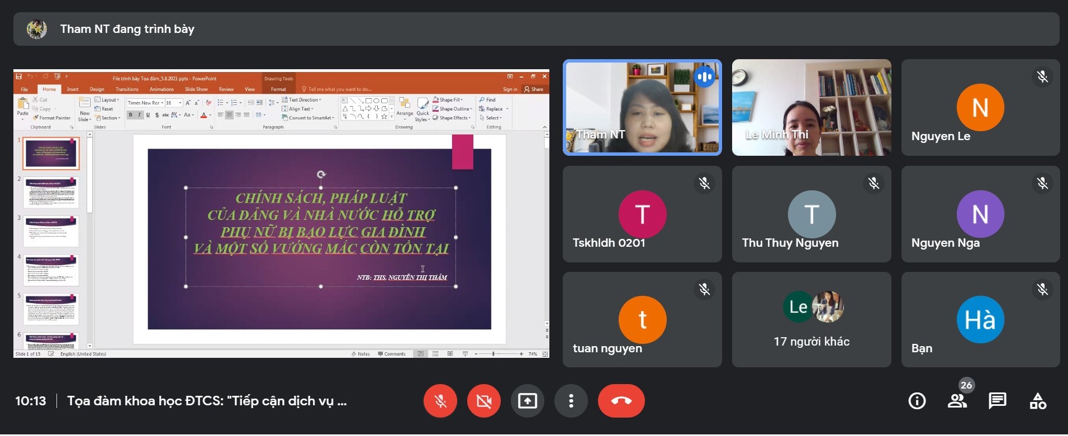Open the Animations ribbon tab
Screen dimensions: 1068x436
[x=162, y=89]
